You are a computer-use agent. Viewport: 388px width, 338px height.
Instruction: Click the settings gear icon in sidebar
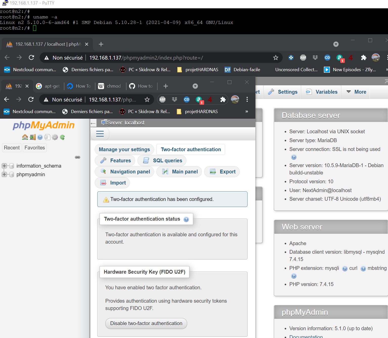pyautogui.click(x=55, y=137)
